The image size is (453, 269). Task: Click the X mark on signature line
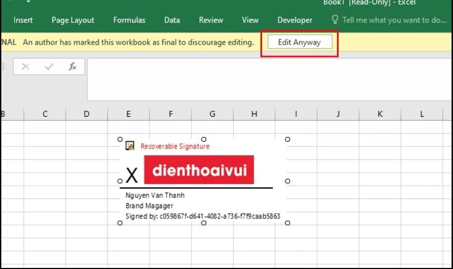coord(132,175)
